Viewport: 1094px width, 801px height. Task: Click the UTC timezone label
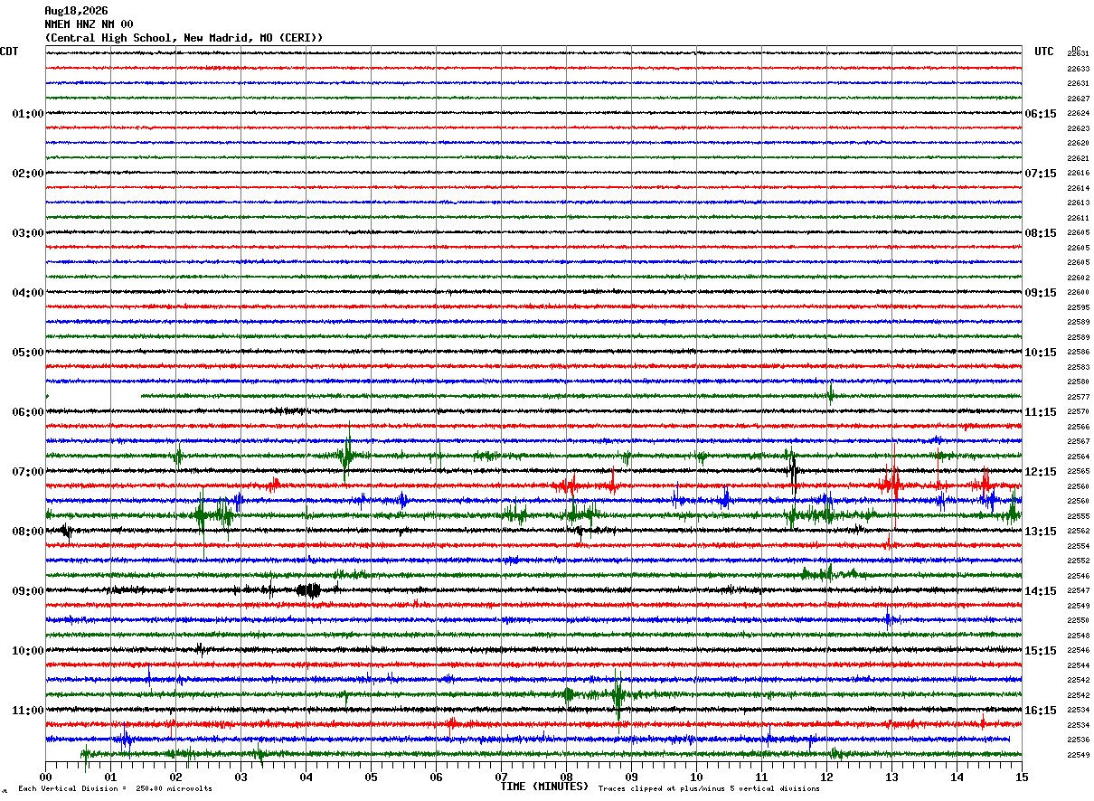click(x=1044, y=52)
